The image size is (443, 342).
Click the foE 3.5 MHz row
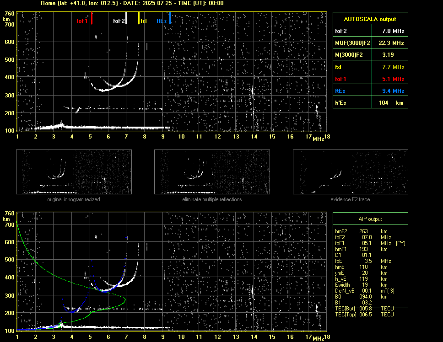(363, 261)
